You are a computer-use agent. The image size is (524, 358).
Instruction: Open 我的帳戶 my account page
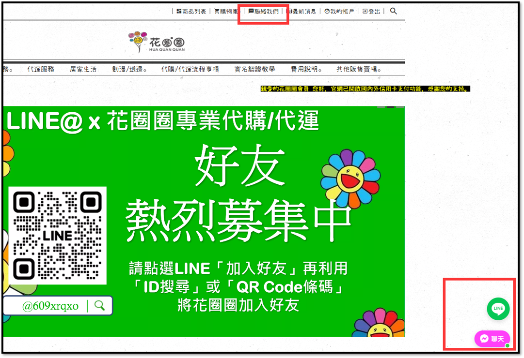tap(339, 11)
